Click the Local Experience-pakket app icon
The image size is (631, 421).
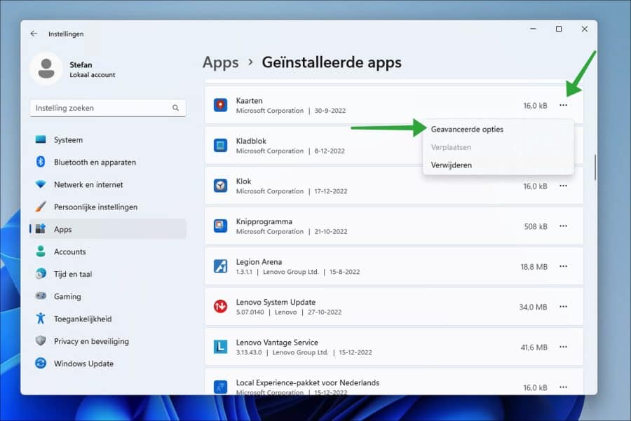tap(221, 387)
